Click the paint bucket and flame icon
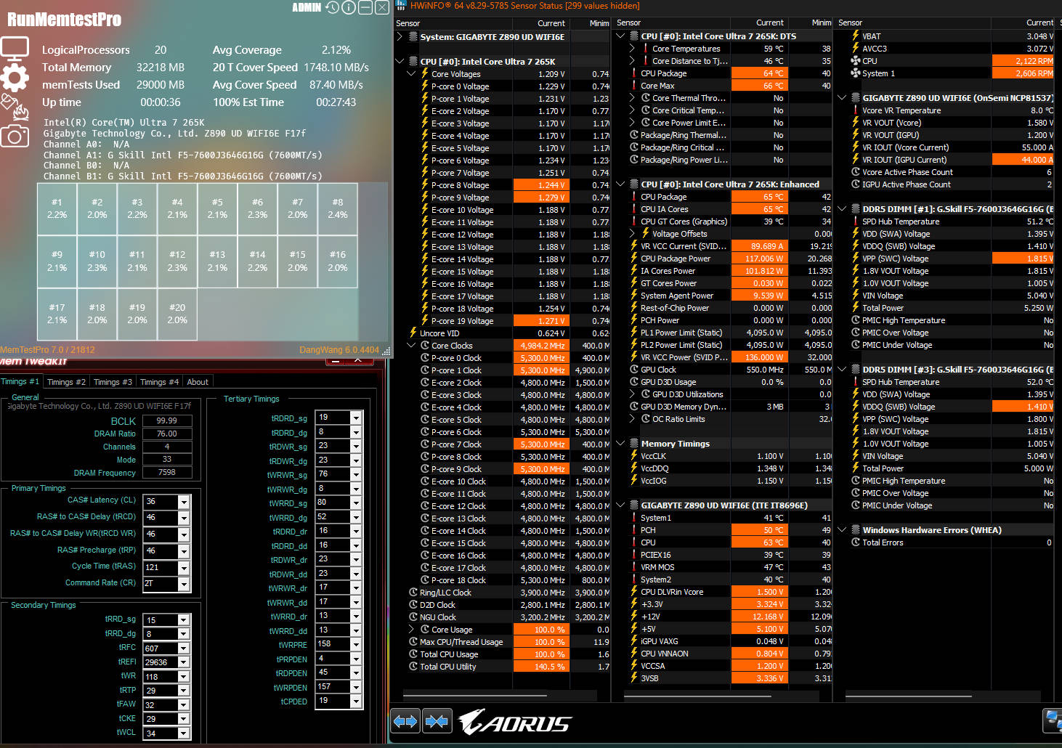 coord(15,106)
